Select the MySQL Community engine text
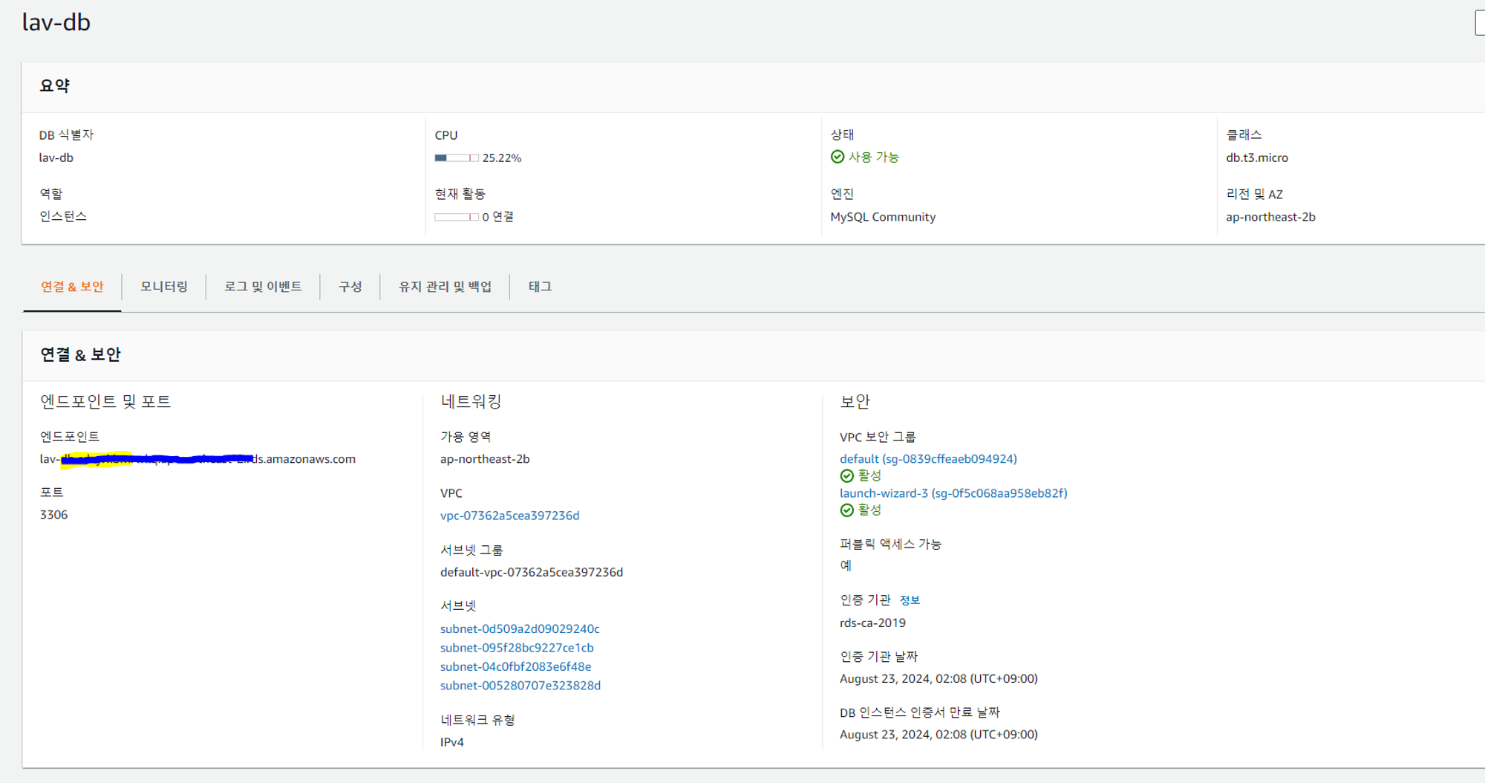 pos(883,217)
